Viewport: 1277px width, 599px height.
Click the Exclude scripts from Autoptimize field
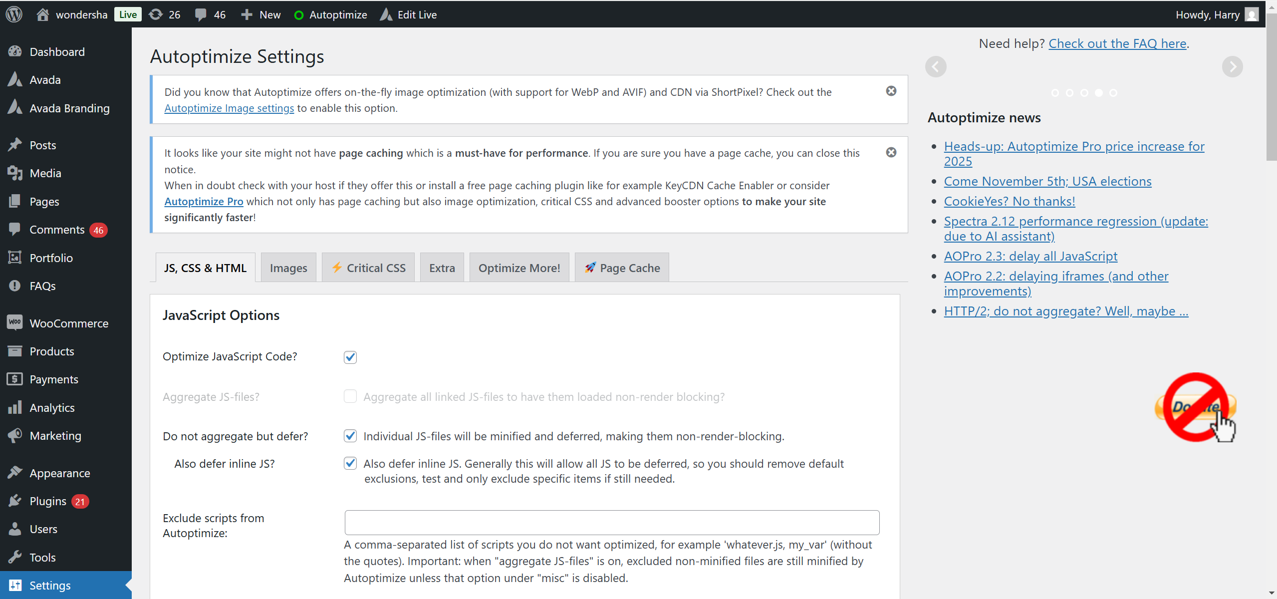[612, 523]
